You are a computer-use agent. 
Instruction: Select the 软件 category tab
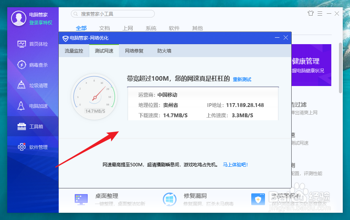point(174,28)
